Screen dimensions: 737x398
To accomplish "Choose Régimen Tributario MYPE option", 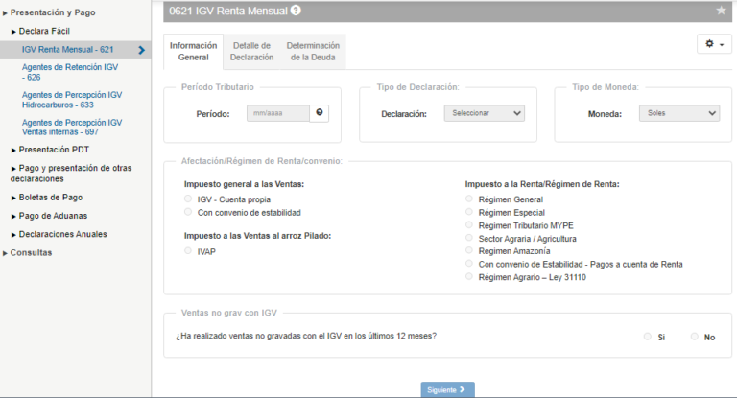I will point(469,225).
